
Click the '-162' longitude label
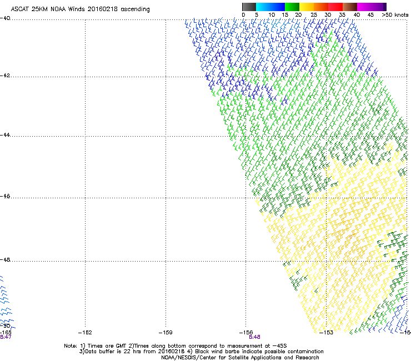pos(85,333)
